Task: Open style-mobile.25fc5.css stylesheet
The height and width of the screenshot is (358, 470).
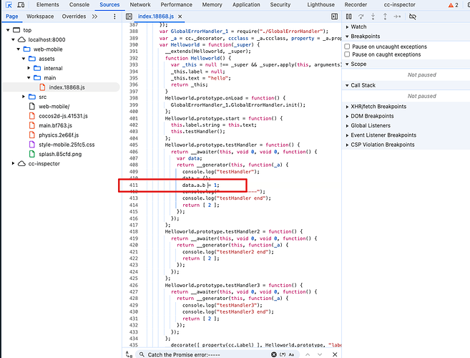Action: coord(67,145)
